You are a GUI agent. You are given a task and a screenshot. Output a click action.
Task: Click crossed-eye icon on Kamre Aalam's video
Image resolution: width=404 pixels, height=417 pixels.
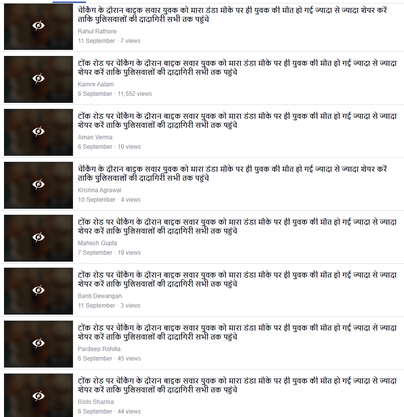(x=38, y=79)
